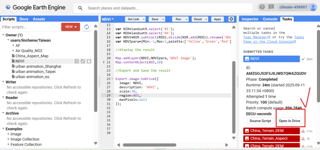Collapse the Writer section

(x=3, y=82)
